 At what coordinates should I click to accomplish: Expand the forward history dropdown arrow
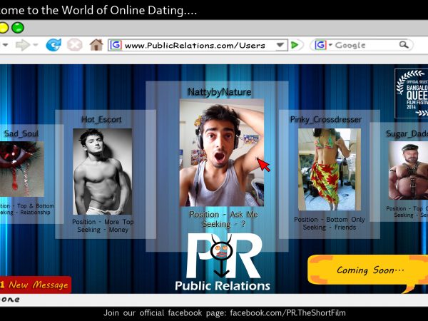tap(36, 44)
